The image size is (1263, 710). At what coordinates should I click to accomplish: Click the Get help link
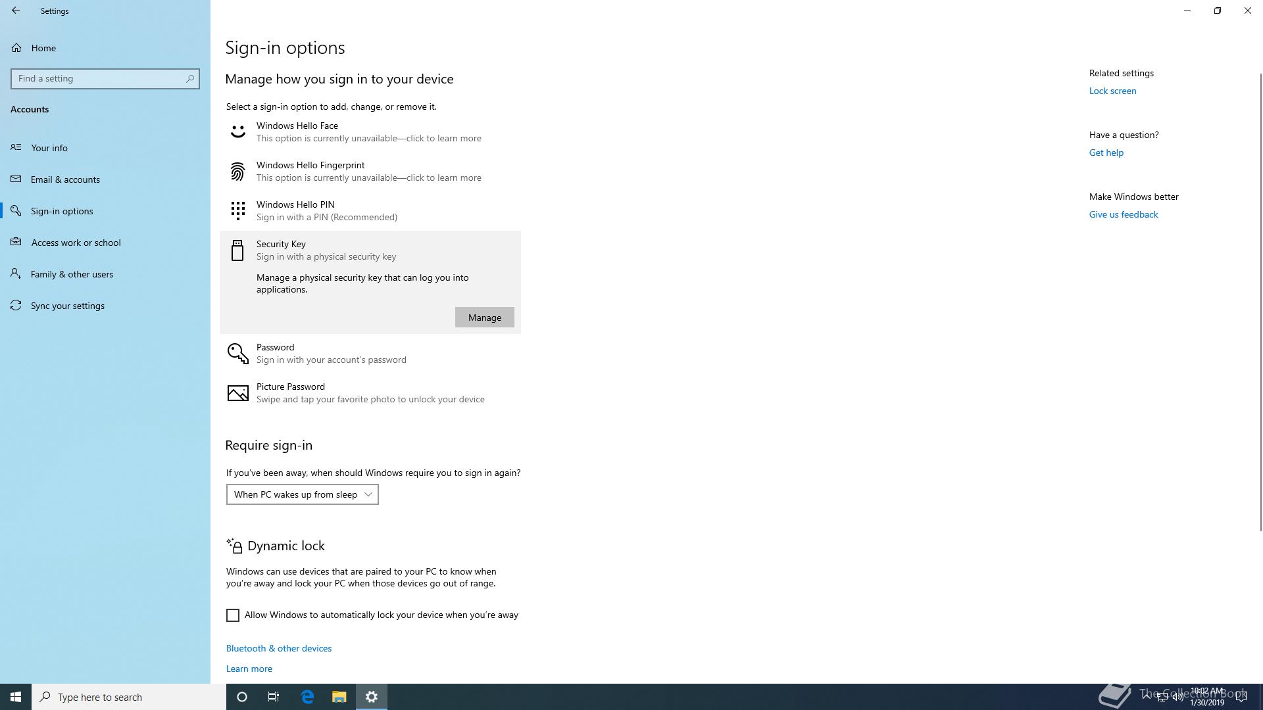tap(1106, 153)
